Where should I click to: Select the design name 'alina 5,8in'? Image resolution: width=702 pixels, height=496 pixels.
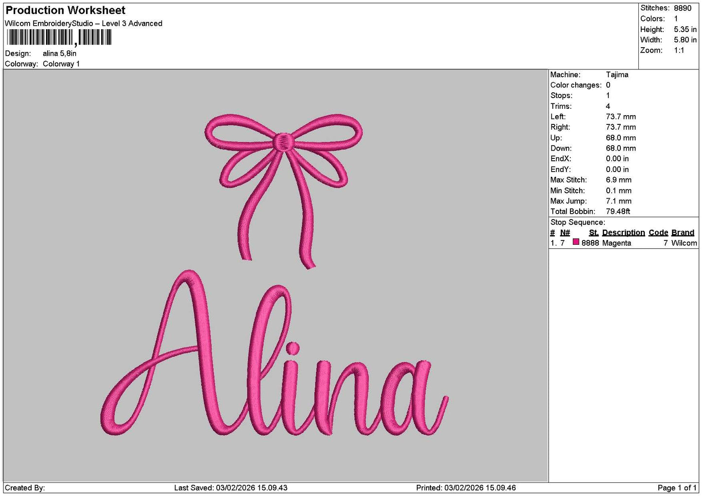coord(59,53)
